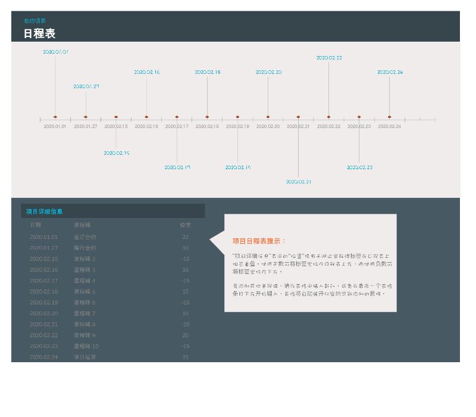Click the grey axis label 2020.02.17
Viewport: 476px width, 417px height.
pos(177,126)
